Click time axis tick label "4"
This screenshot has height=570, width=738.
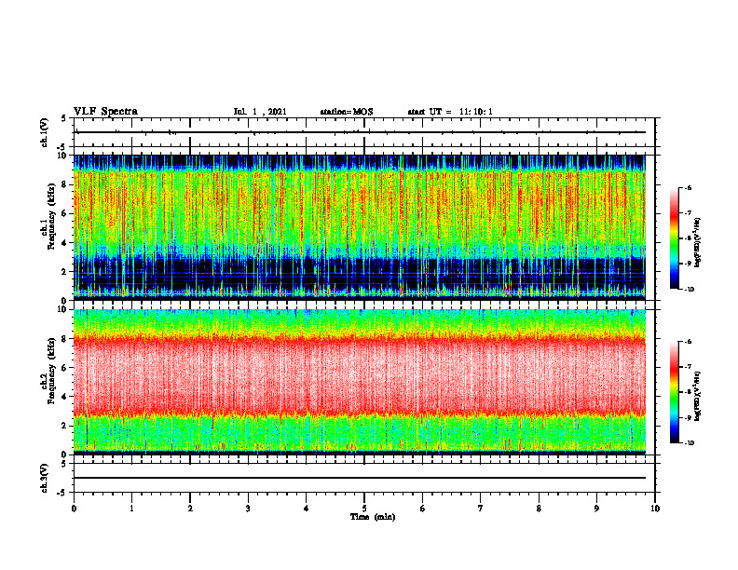(x=307, y=509)
